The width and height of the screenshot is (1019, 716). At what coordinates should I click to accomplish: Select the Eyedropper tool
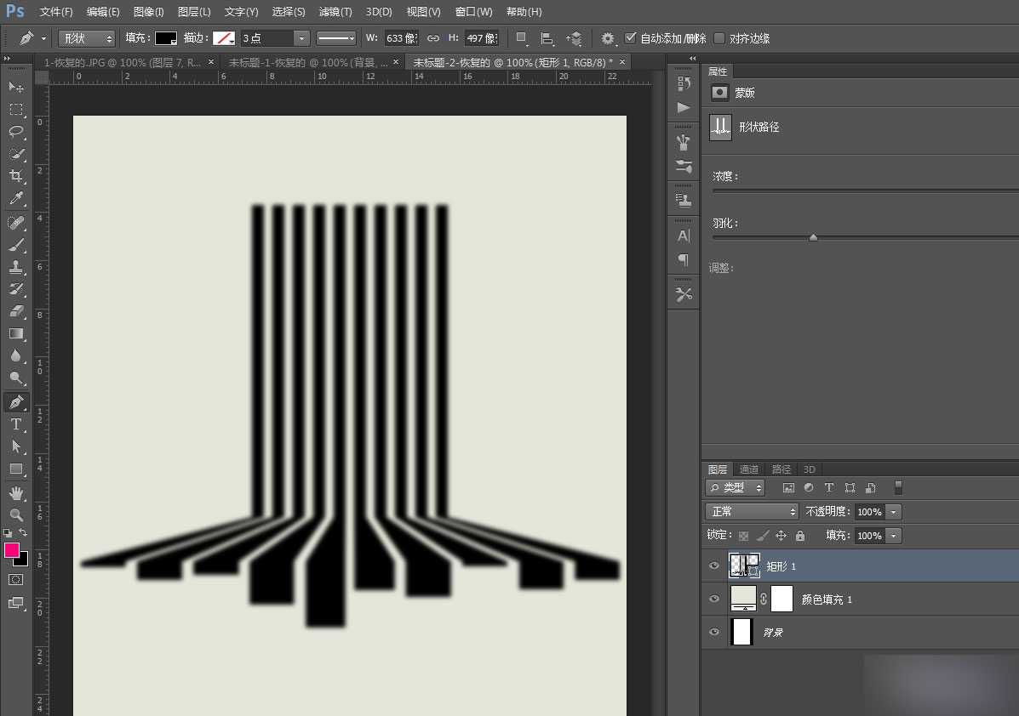[16, 199]
